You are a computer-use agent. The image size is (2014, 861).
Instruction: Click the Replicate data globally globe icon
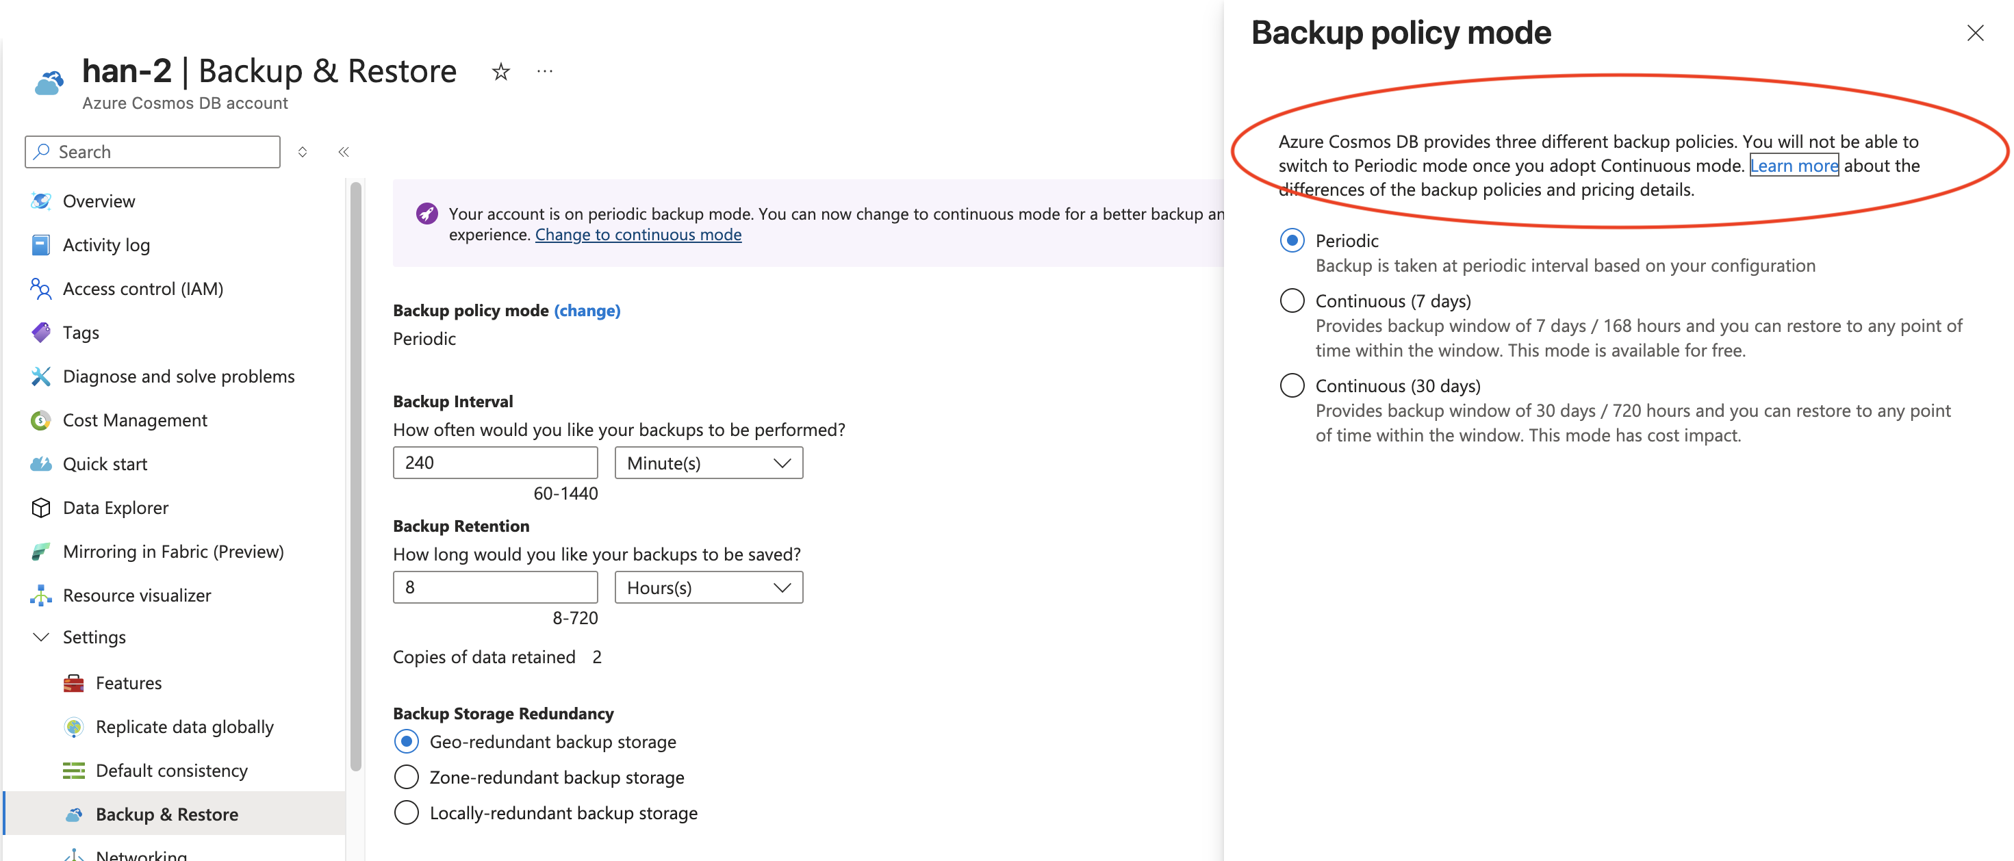pos(74,725)
